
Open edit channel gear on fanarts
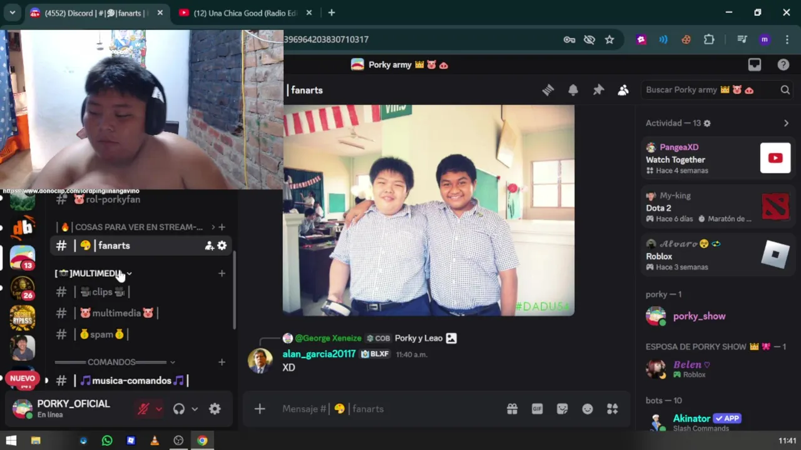(x=222, y=246)
